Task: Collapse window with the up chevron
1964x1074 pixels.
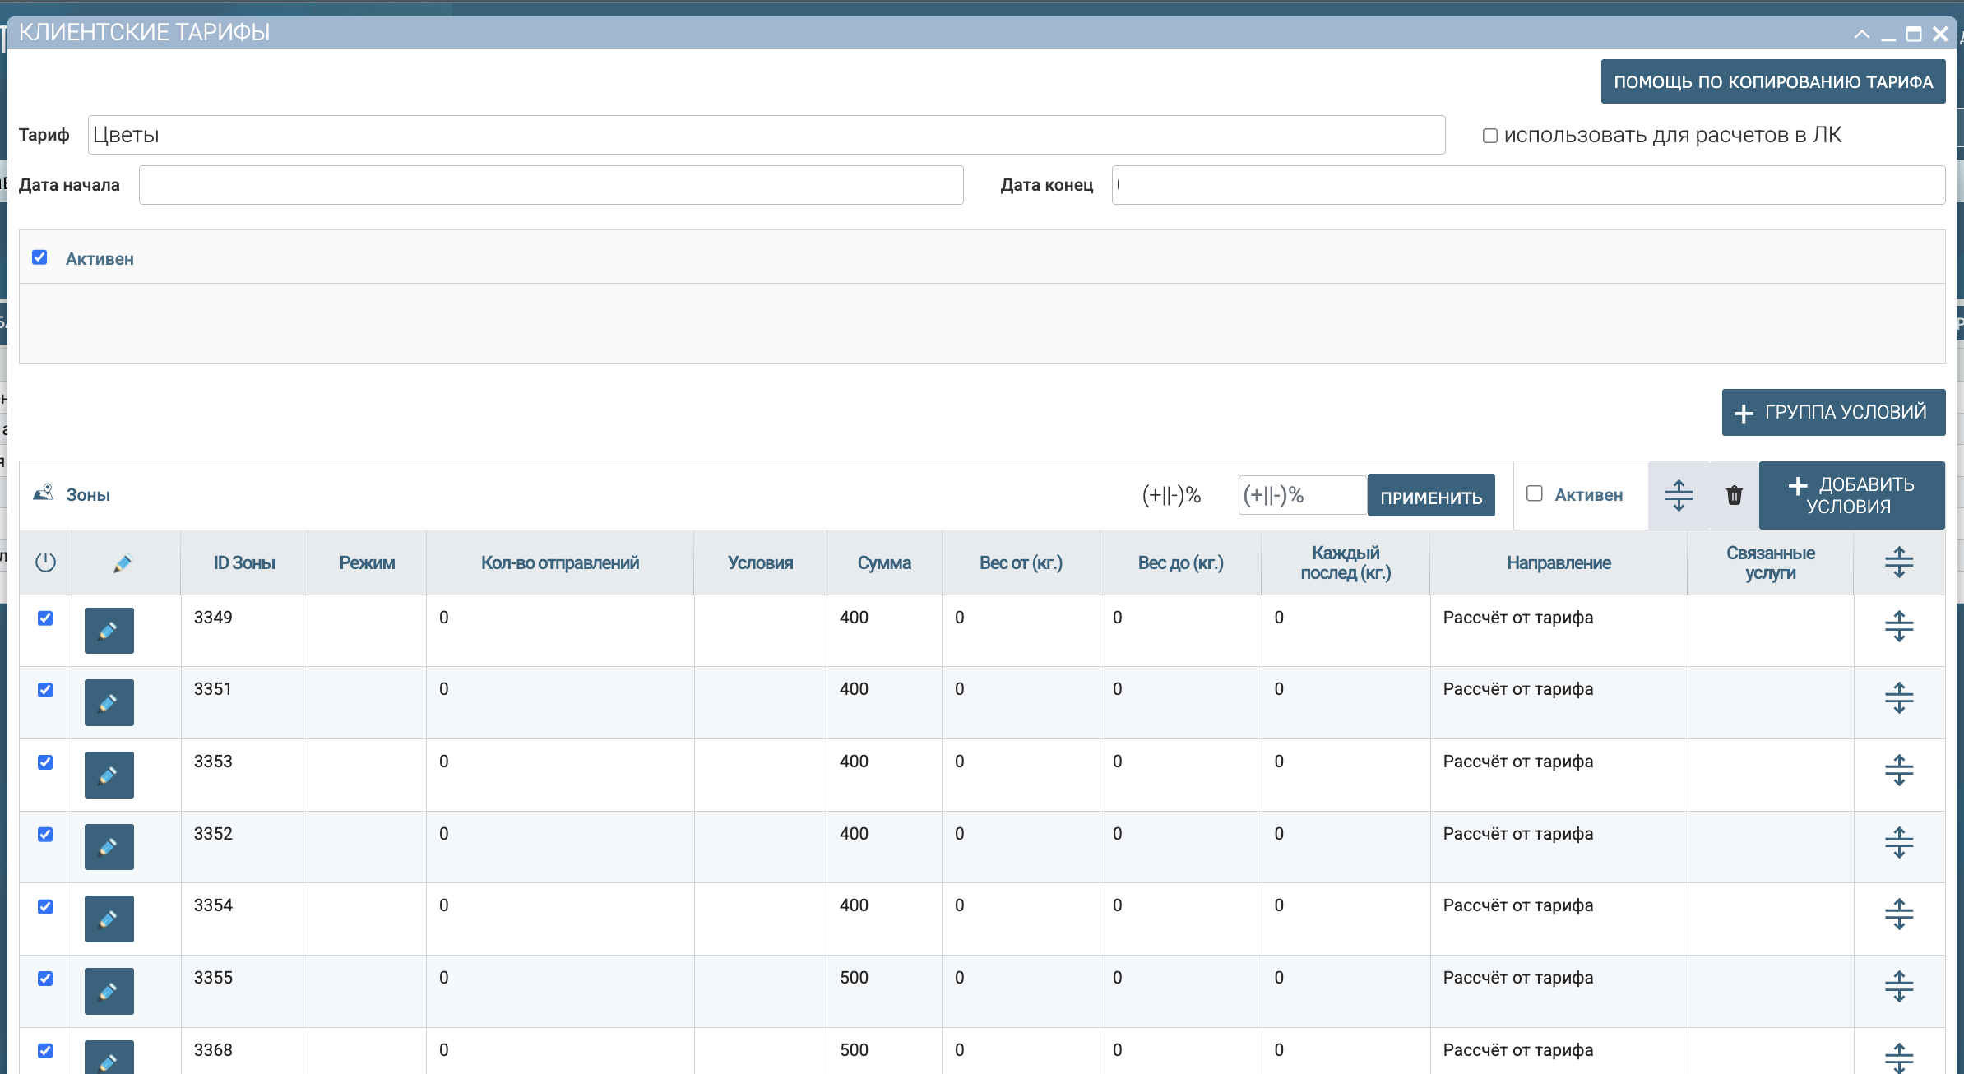Action: (1862, 34)
